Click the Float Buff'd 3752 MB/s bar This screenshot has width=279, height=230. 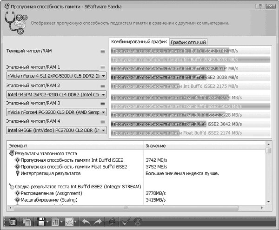[191, 98]
